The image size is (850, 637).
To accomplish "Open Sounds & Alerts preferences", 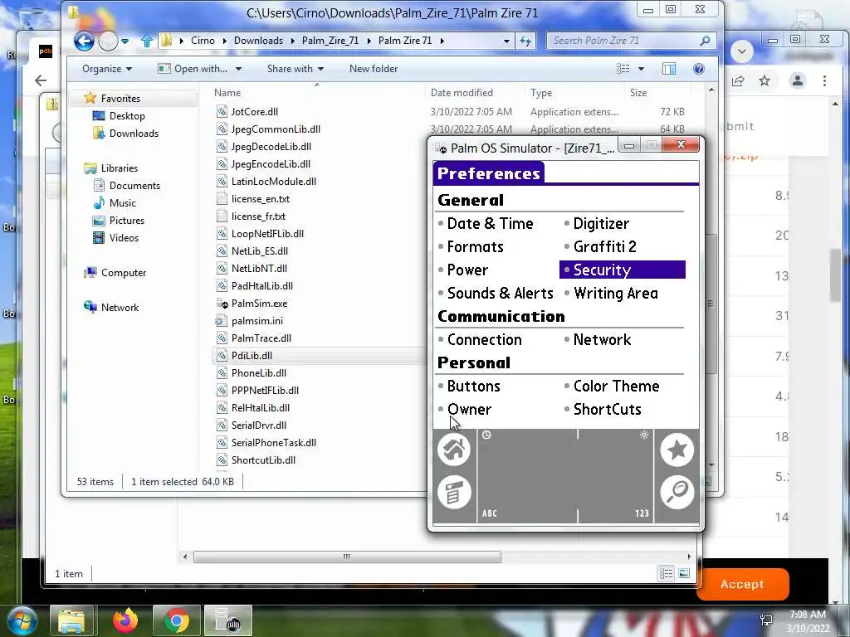I will coord(500,294).
